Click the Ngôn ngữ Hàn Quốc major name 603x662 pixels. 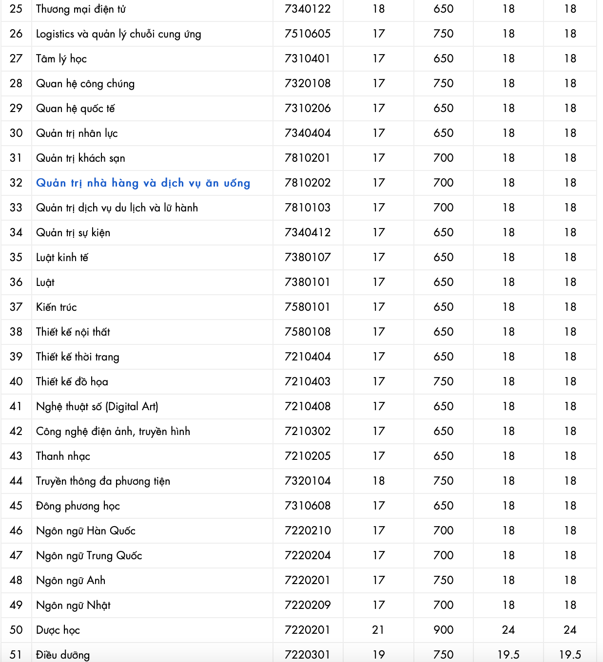pos(86,531)
